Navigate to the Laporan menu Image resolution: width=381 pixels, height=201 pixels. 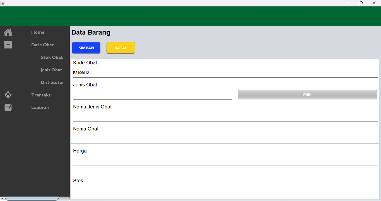40,108
